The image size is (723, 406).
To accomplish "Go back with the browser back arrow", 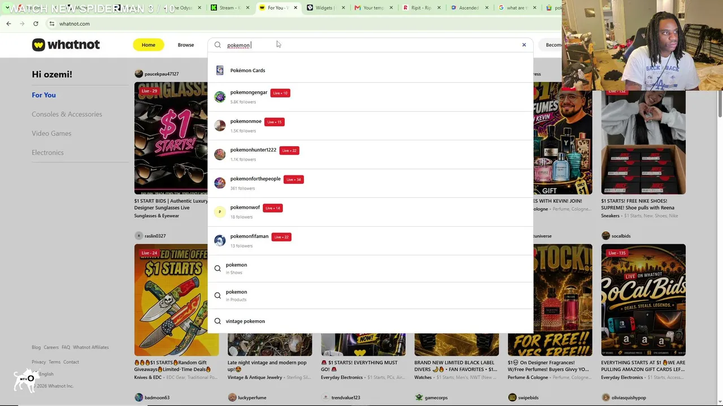I will coord(8,24).
